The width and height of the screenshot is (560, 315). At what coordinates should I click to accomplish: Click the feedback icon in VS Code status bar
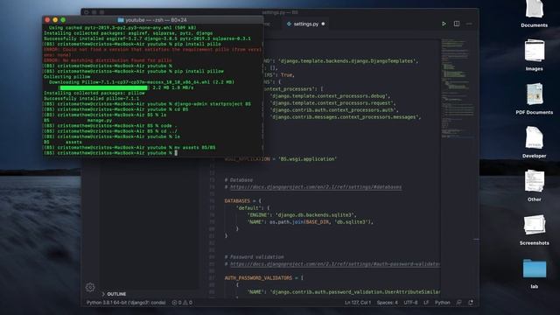pyautogui.click(x=458, y=303)
